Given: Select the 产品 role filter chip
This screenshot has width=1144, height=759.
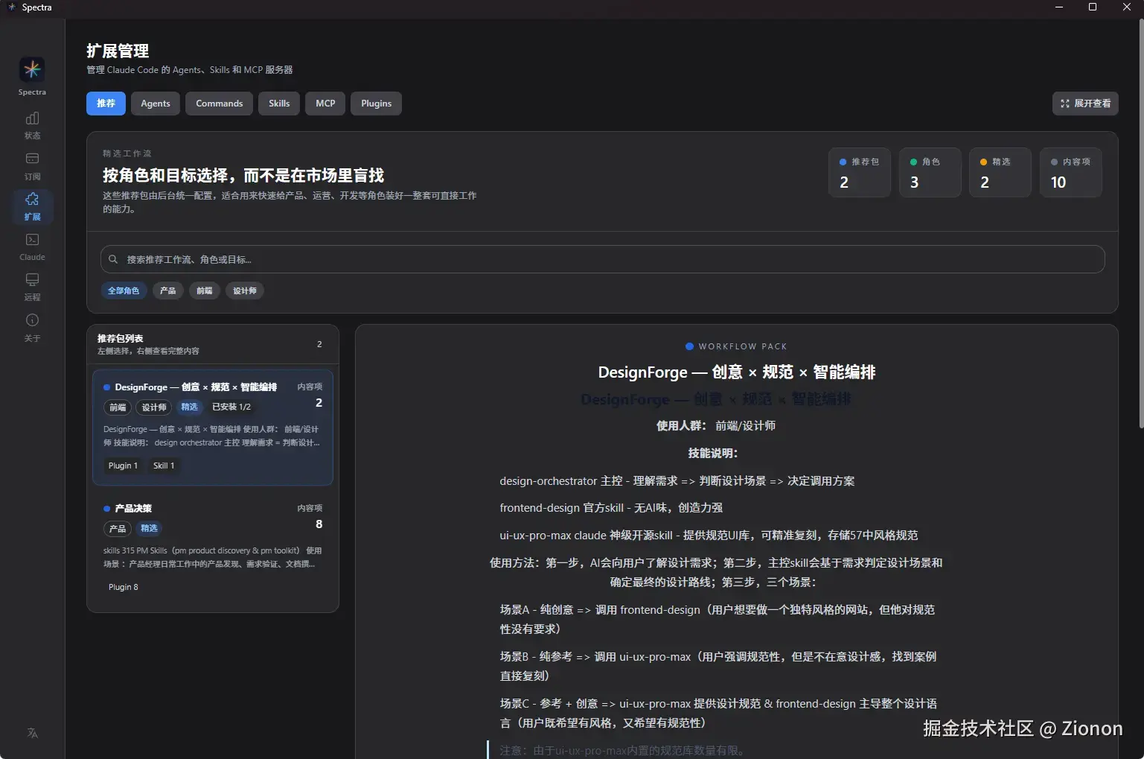Looking at the screenshot, I should (x=168, y=290).
